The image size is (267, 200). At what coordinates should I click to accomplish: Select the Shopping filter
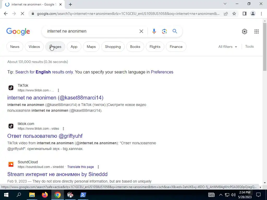113,47
